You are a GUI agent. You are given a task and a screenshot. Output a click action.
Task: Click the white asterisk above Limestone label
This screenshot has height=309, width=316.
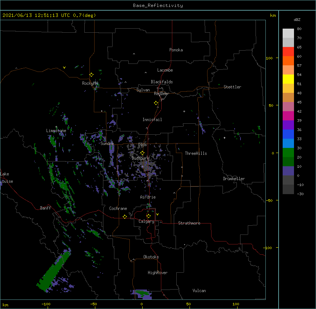pos(56,127)
